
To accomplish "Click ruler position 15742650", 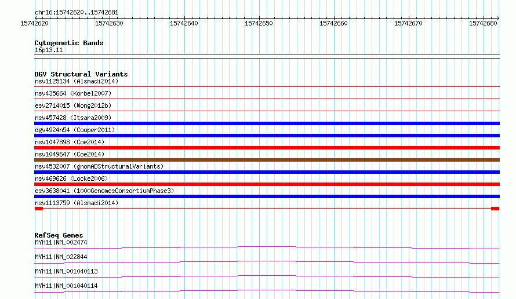I will pos(259,23).
